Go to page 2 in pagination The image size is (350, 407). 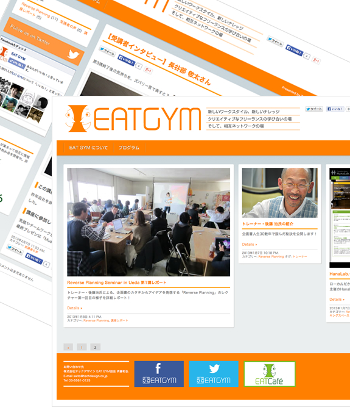(x=95, y=347)
